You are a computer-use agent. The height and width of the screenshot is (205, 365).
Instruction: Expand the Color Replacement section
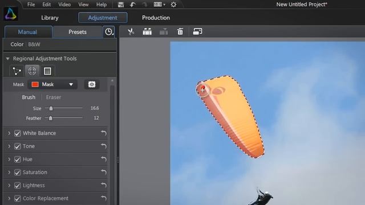(x=9, y=198)
